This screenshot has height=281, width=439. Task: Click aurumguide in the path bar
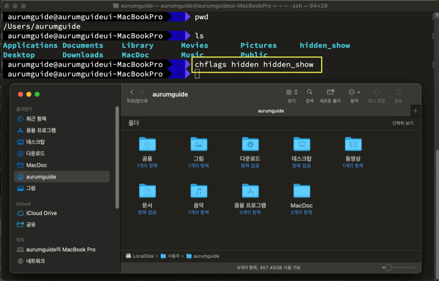tap(203, 256)
